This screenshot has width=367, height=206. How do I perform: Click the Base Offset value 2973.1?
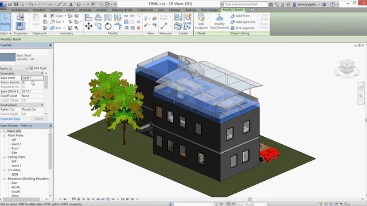coord(32,92)
